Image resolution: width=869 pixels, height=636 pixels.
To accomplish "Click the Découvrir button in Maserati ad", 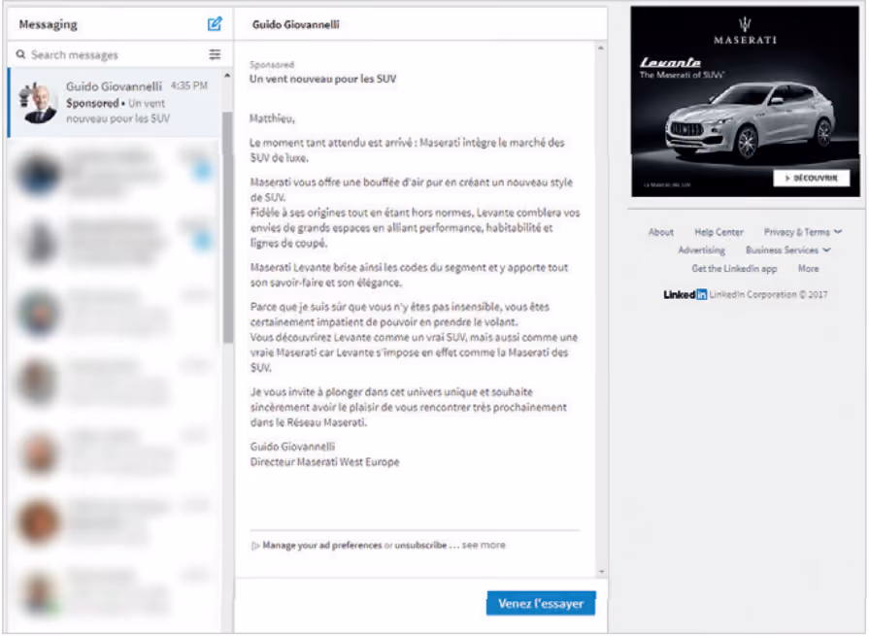I will pyautogui.click(x=812, y=178).
